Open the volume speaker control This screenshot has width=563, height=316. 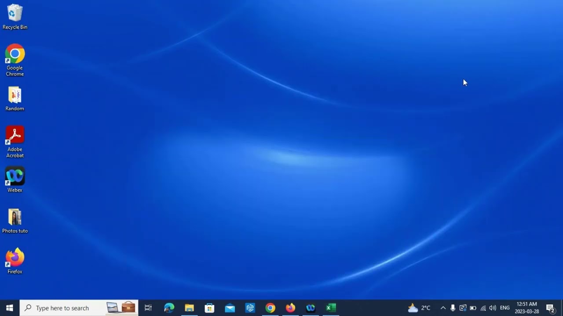tap(493, 308)
